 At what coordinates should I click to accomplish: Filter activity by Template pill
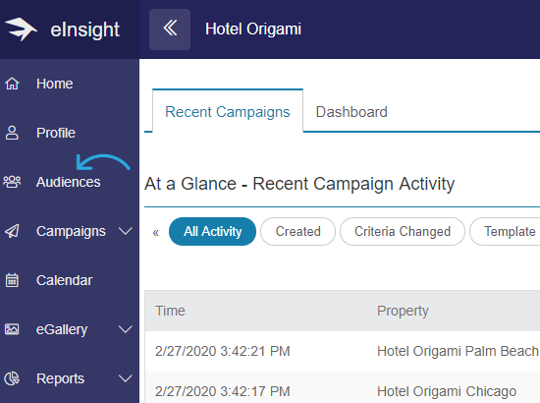(x=507, y=231)
